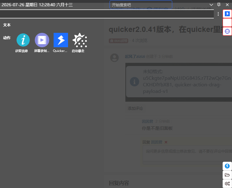Image resolution: width=232 pixels, height=188 pixels.
Task: Click the date and time text in header
Action: pyautogui.click(x=37, y=5)
